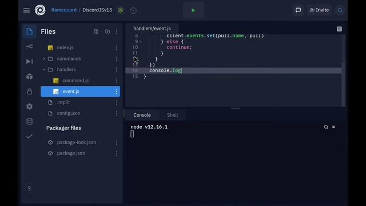Viewport: 366px width, 206px height.
Task: Open options for event.js
Action: pos(117,92)
